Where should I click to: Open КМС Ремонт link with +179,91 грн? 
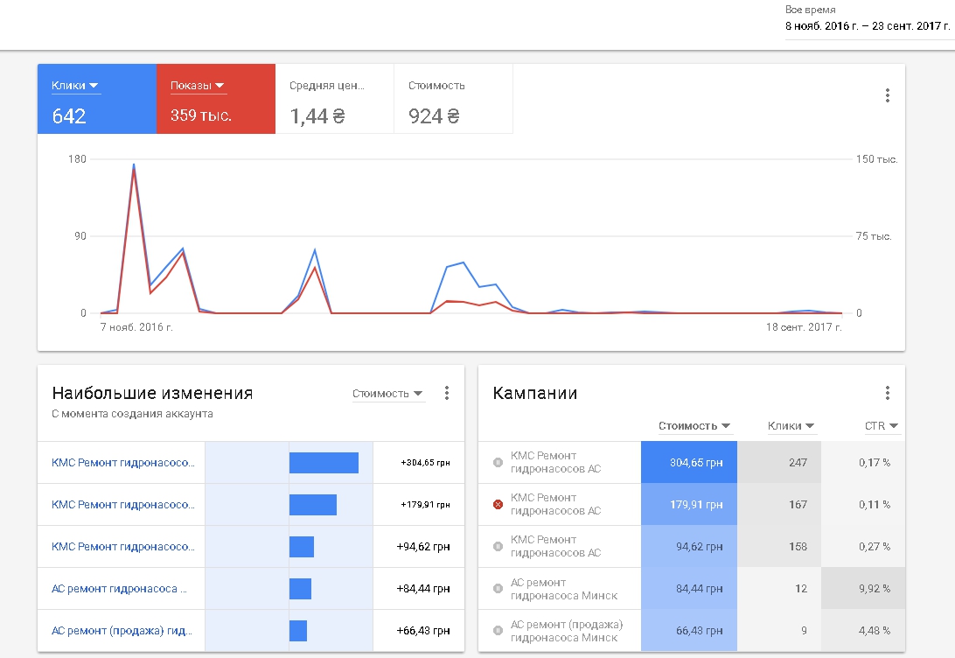[123, 505]
